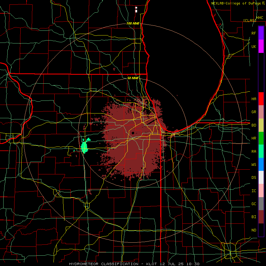Click the 'ND' legend label

254,230
